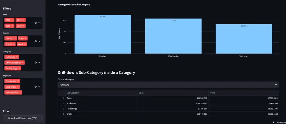Click the Average Discount by Category title
The height and width of the screenshot is (124, 286).
pos(74,5)
